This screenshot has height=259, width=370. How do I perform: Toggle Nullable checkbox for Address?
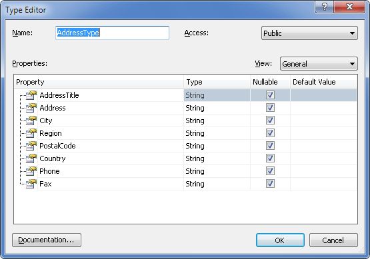point(270,108)
